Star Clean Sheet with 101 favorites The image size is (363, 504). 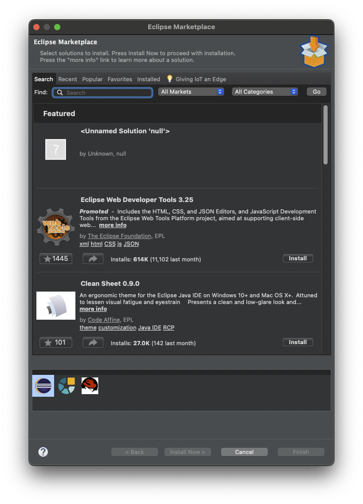click(56, 343)
